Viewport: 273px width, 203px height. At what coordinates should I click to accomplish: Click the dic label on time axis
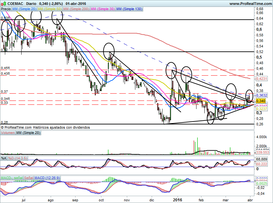(x=152, y=200)
